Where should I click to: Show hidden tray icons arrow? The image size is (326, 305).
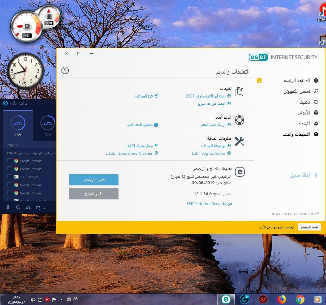61,300
